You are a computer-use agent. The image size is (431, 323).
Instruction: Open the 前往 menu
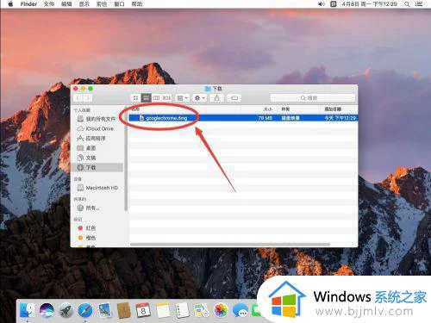(x=102, y=4)
